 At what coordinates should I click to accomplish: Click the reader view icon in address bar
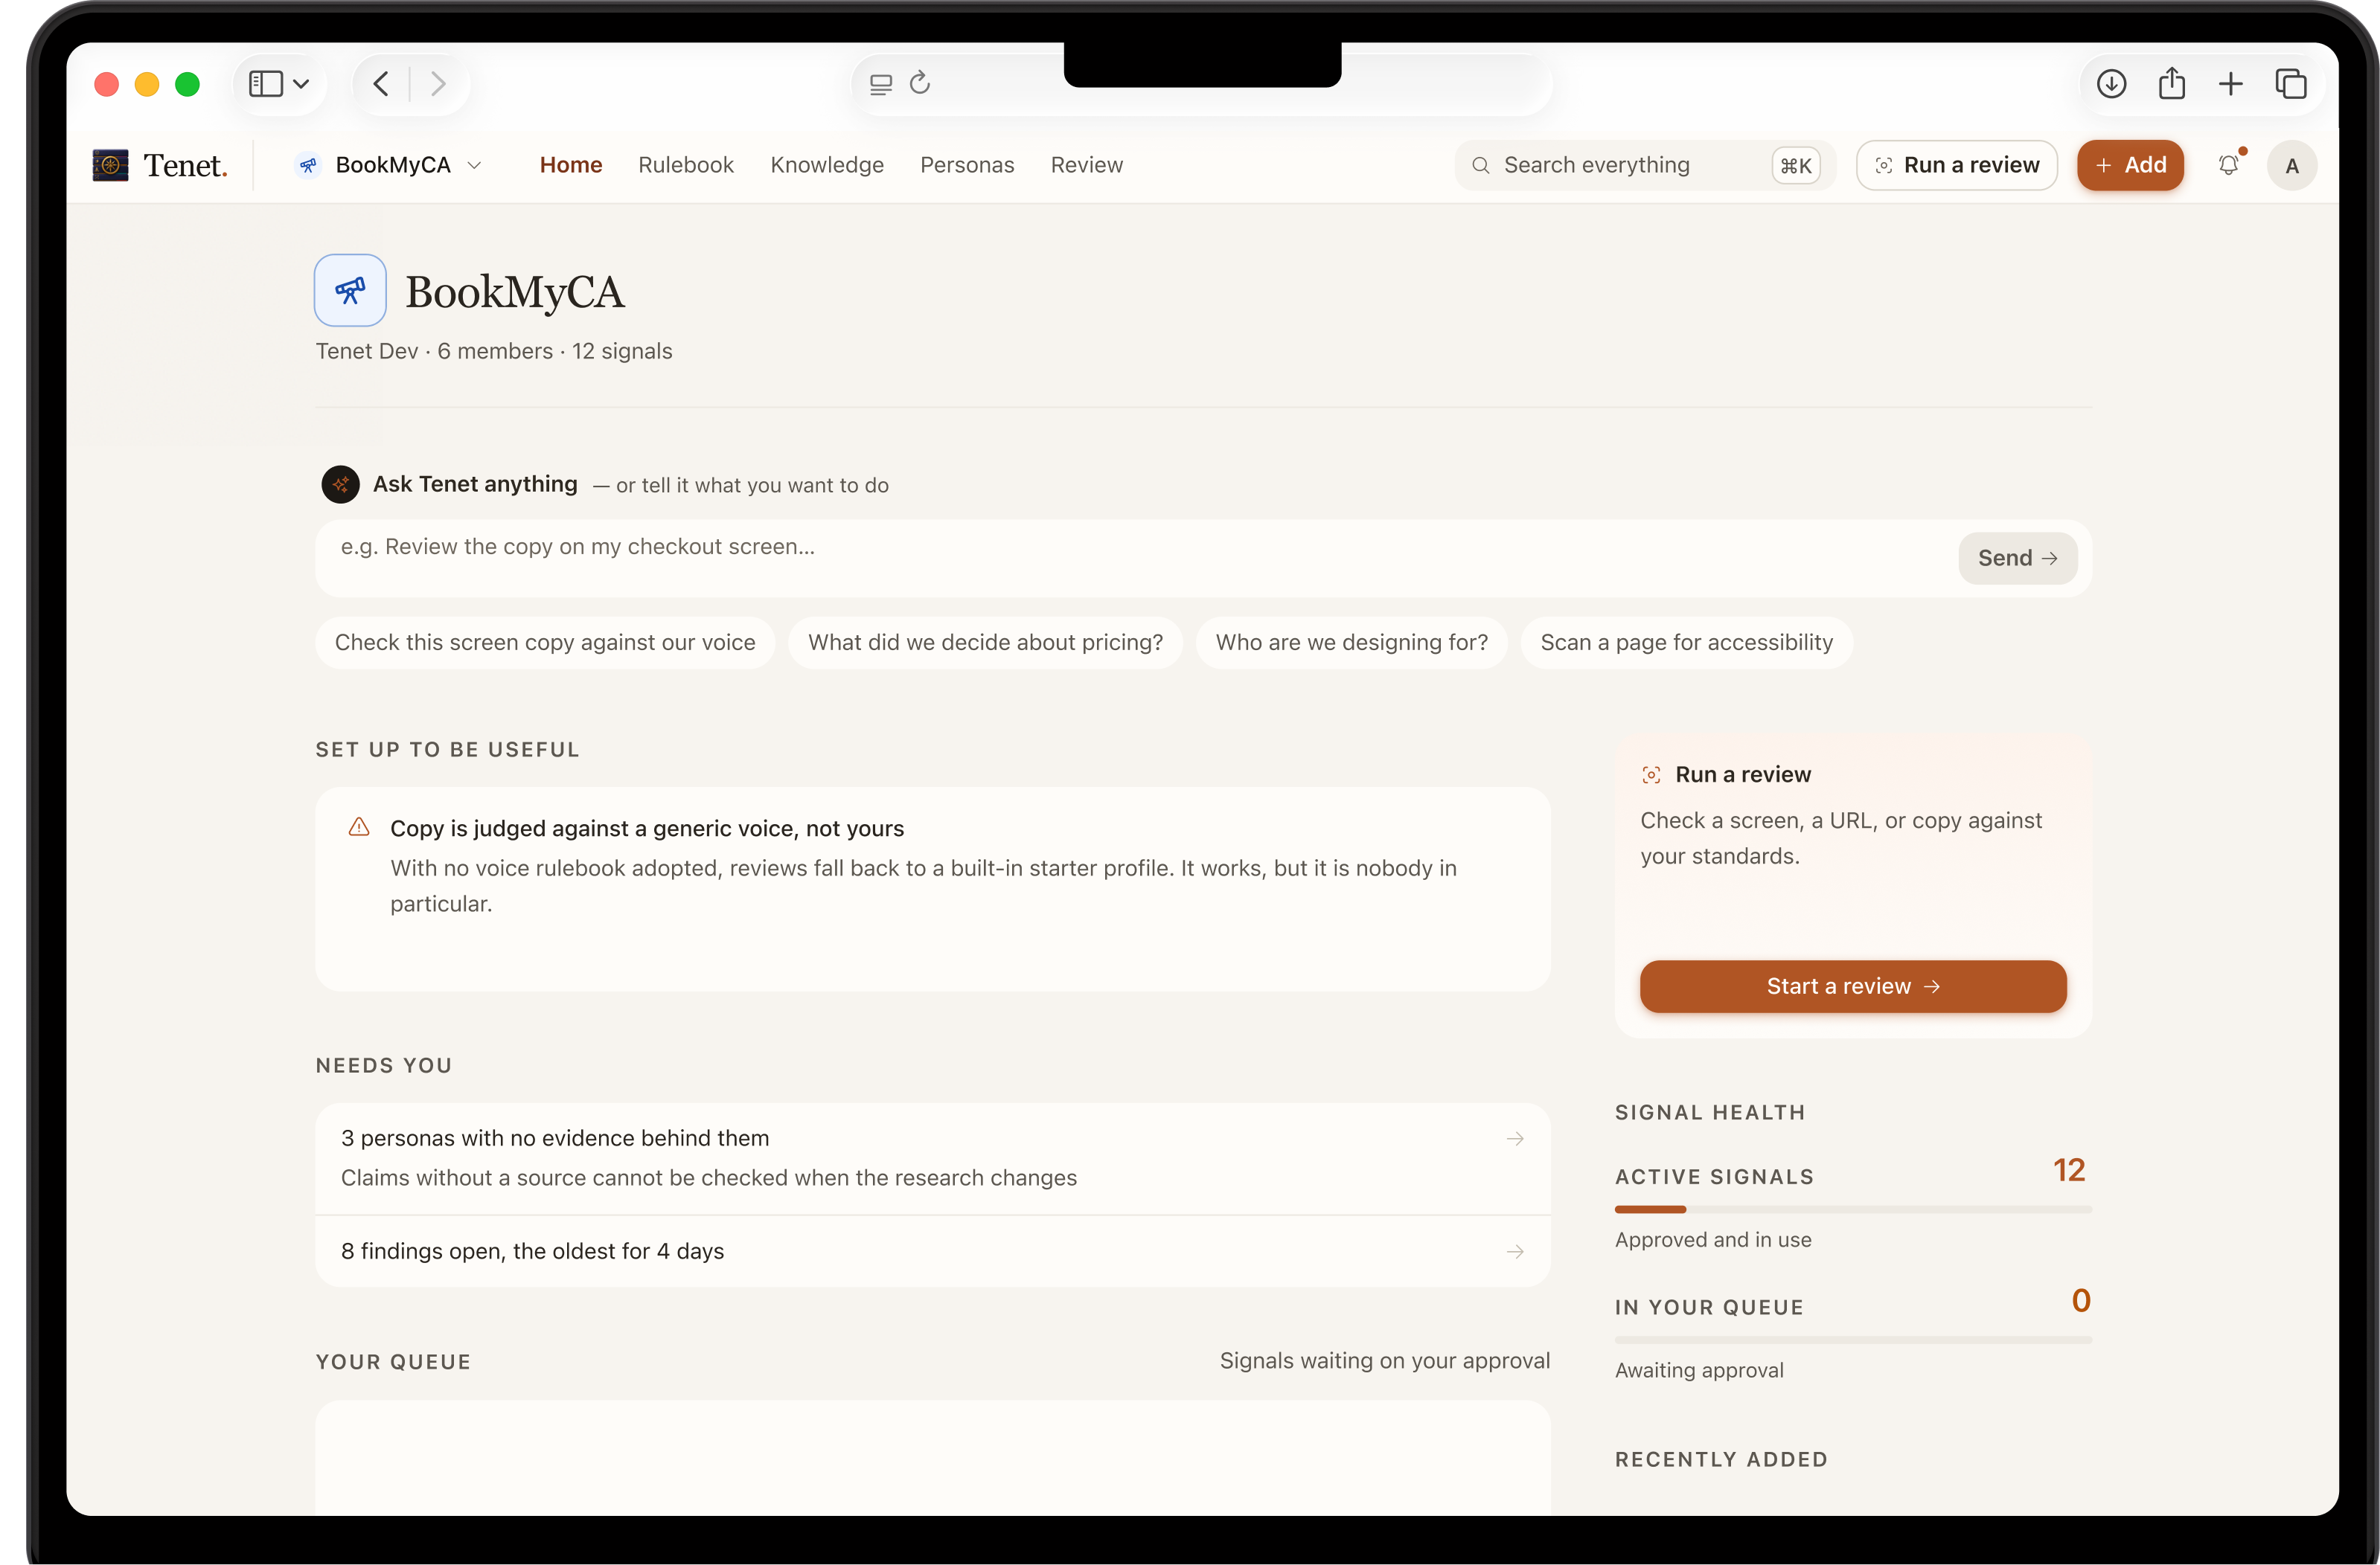pos(881,84)
